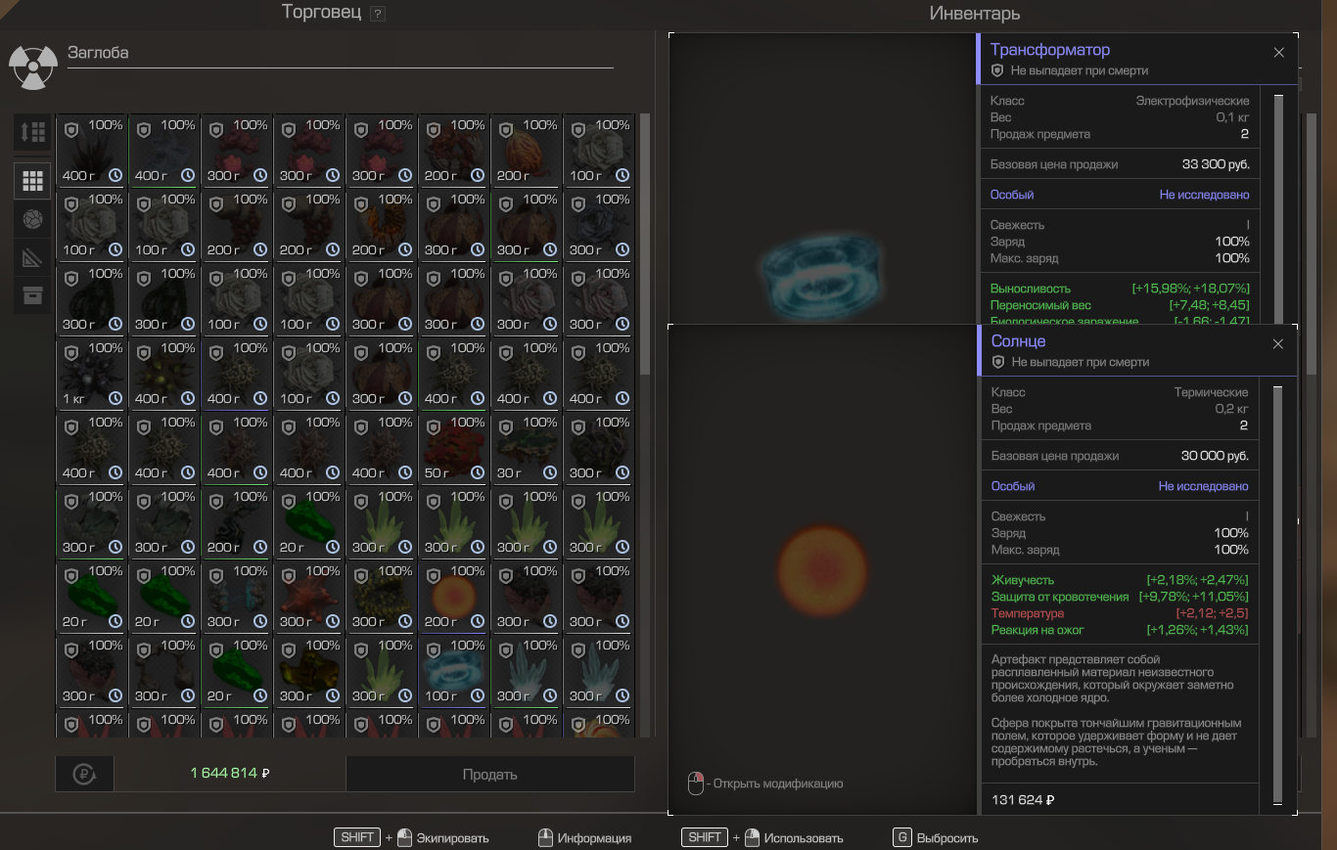Click the Солнце description panel scrollbar
The height and width of the screenshot is (850, 1337).
(x=1277, y=587)
